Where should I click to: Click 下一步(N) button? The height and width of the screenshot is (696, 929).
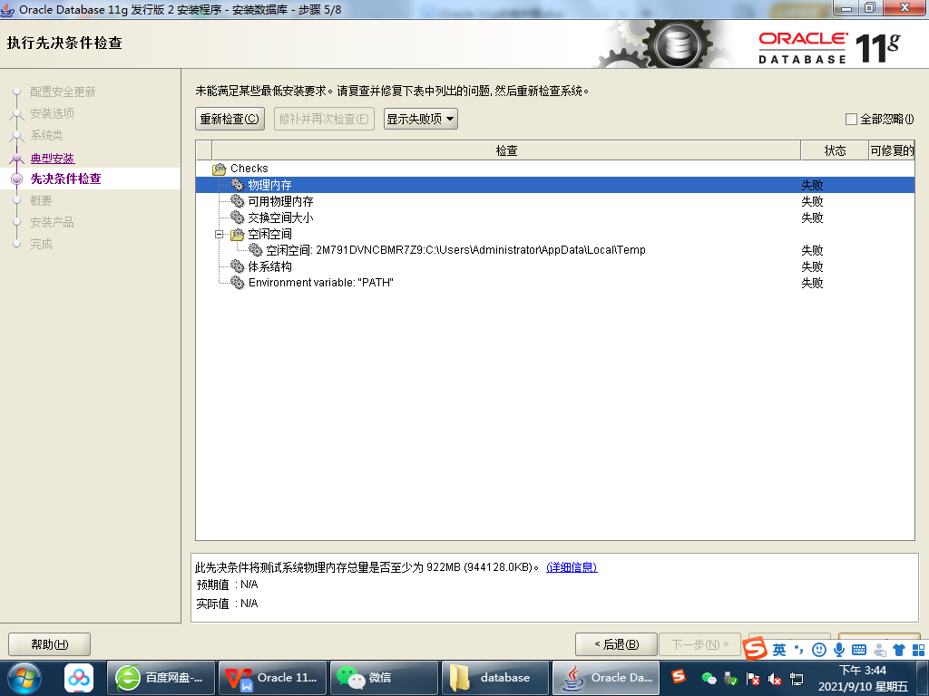(x=699, y=644)
